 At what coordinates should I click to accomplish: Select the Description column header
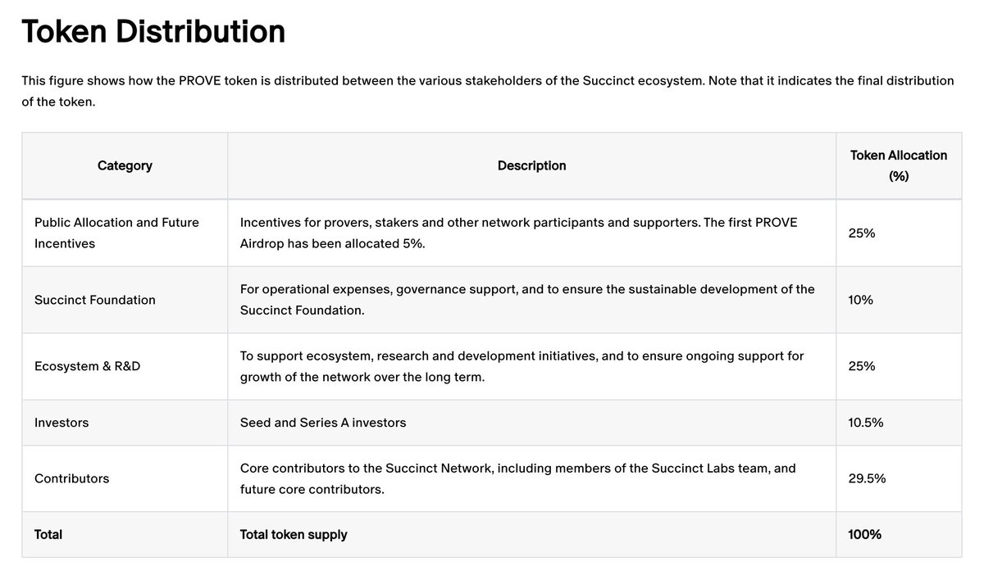[x=531, y=165]
